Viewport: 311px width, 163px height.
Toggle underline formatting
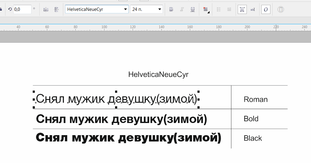point(193,9)
